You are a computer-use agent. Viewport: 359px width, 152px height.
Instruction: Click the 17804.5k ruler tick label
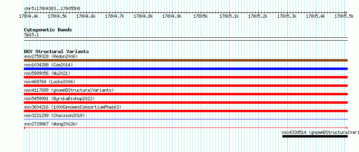click(57, 16)
